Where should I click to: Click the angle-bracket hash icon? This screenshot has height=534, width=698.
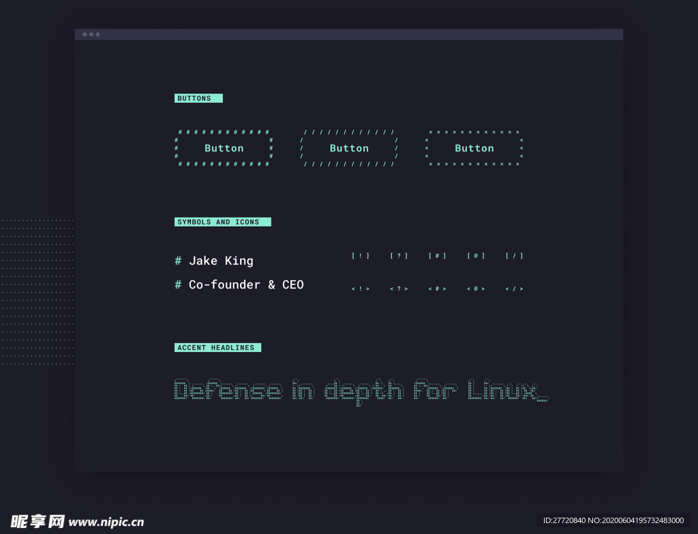[438, 288]
